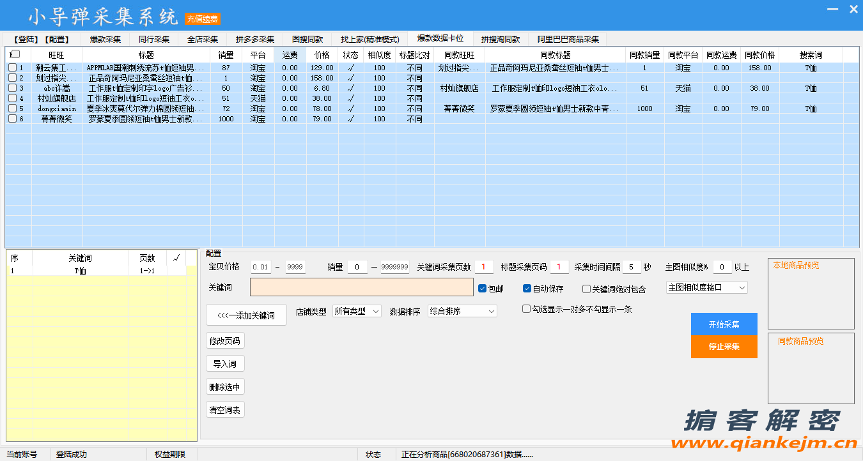
Task: Check the checkbox for row 2
Action: click(x=12, y=78)
